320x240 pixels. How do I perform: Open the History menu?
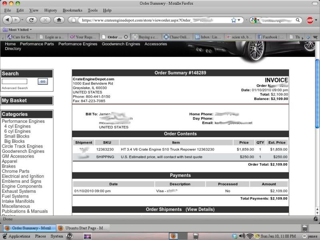point(50,10)
